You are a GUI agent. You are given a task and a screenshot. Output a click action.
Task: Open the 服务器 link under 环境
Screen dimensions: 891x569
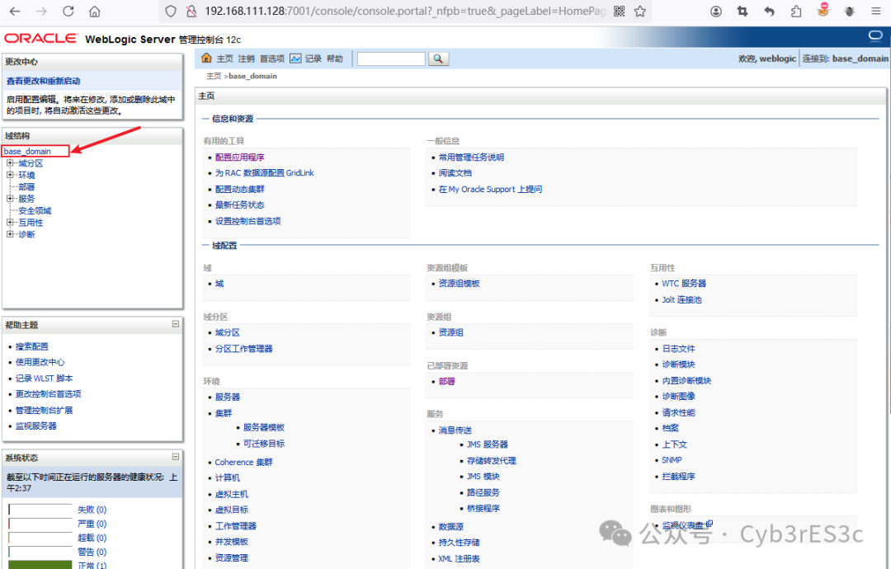[228, 397]
